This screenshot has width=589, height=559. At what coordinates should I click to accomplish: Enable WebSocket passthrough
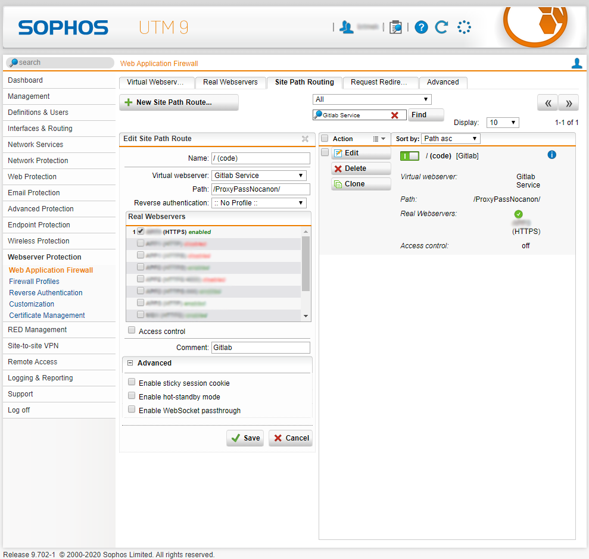point(132,409)
